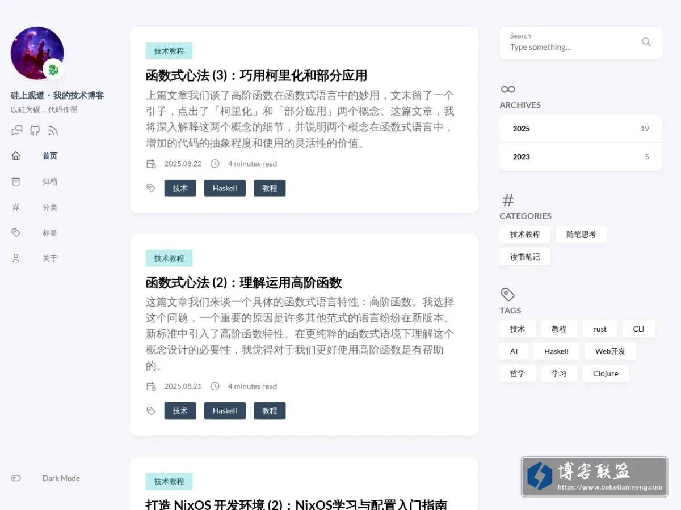Click 教程 tag under 高阶函数 post
This screenshot has width=681, height=510.
pos(270,411)
